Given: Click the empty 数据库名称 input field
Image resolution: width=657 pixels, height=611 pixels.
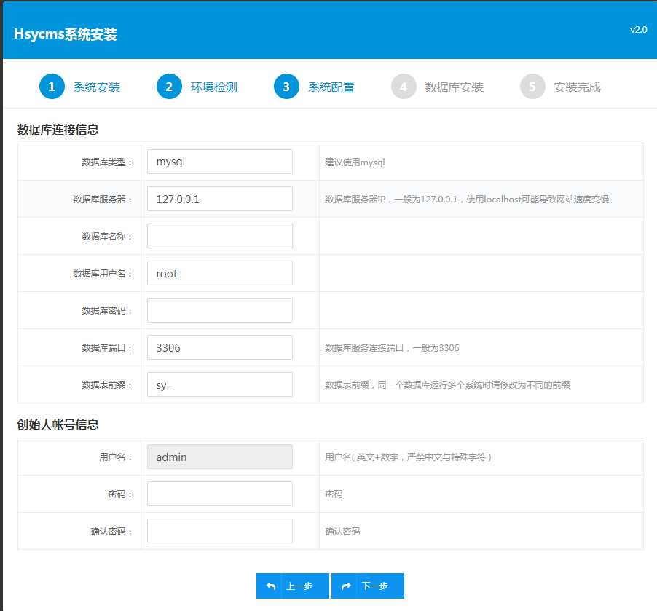Looking at the screenshot, I should pos(219,236).
